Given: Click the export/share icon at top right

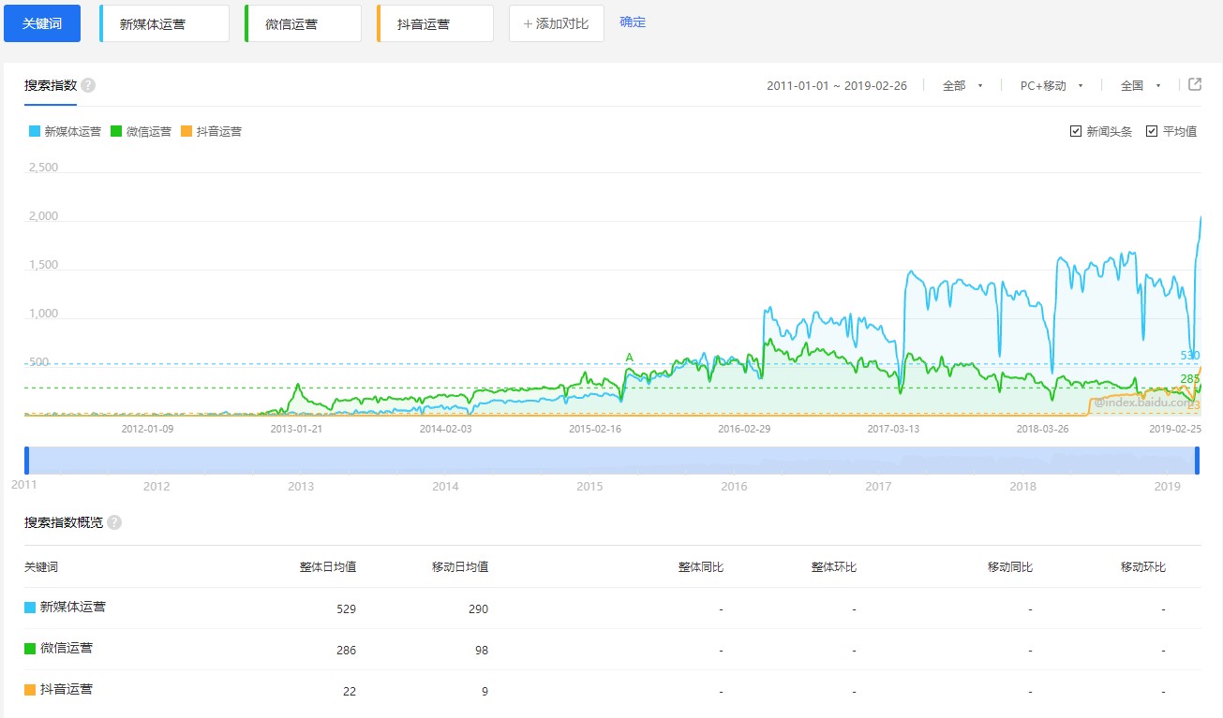Looking at the screenshot, I should point(1195,84).
